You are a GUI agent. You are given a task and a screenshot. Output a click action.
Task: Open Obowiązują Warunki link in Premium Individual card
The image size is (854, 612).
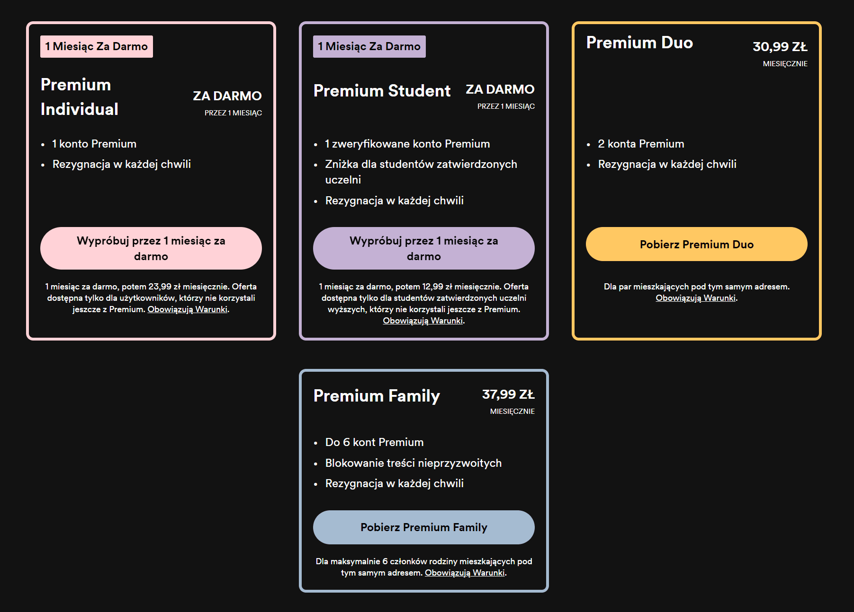pyautogui.click(x=188, y=309)
